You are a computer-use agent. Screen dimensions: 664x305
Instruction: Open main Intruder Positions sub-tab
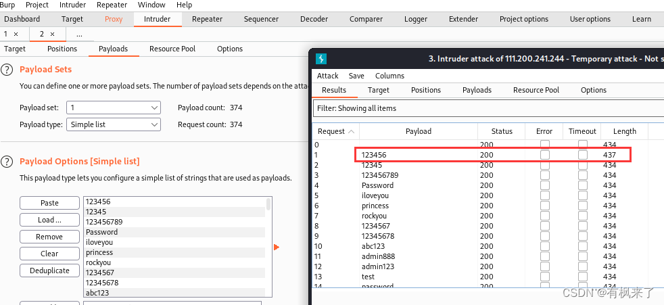coord(62,49)
